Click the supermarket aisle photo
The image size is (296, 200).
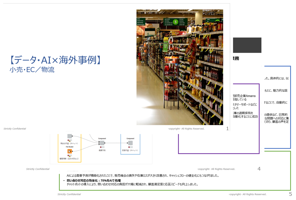coord(179,67)
